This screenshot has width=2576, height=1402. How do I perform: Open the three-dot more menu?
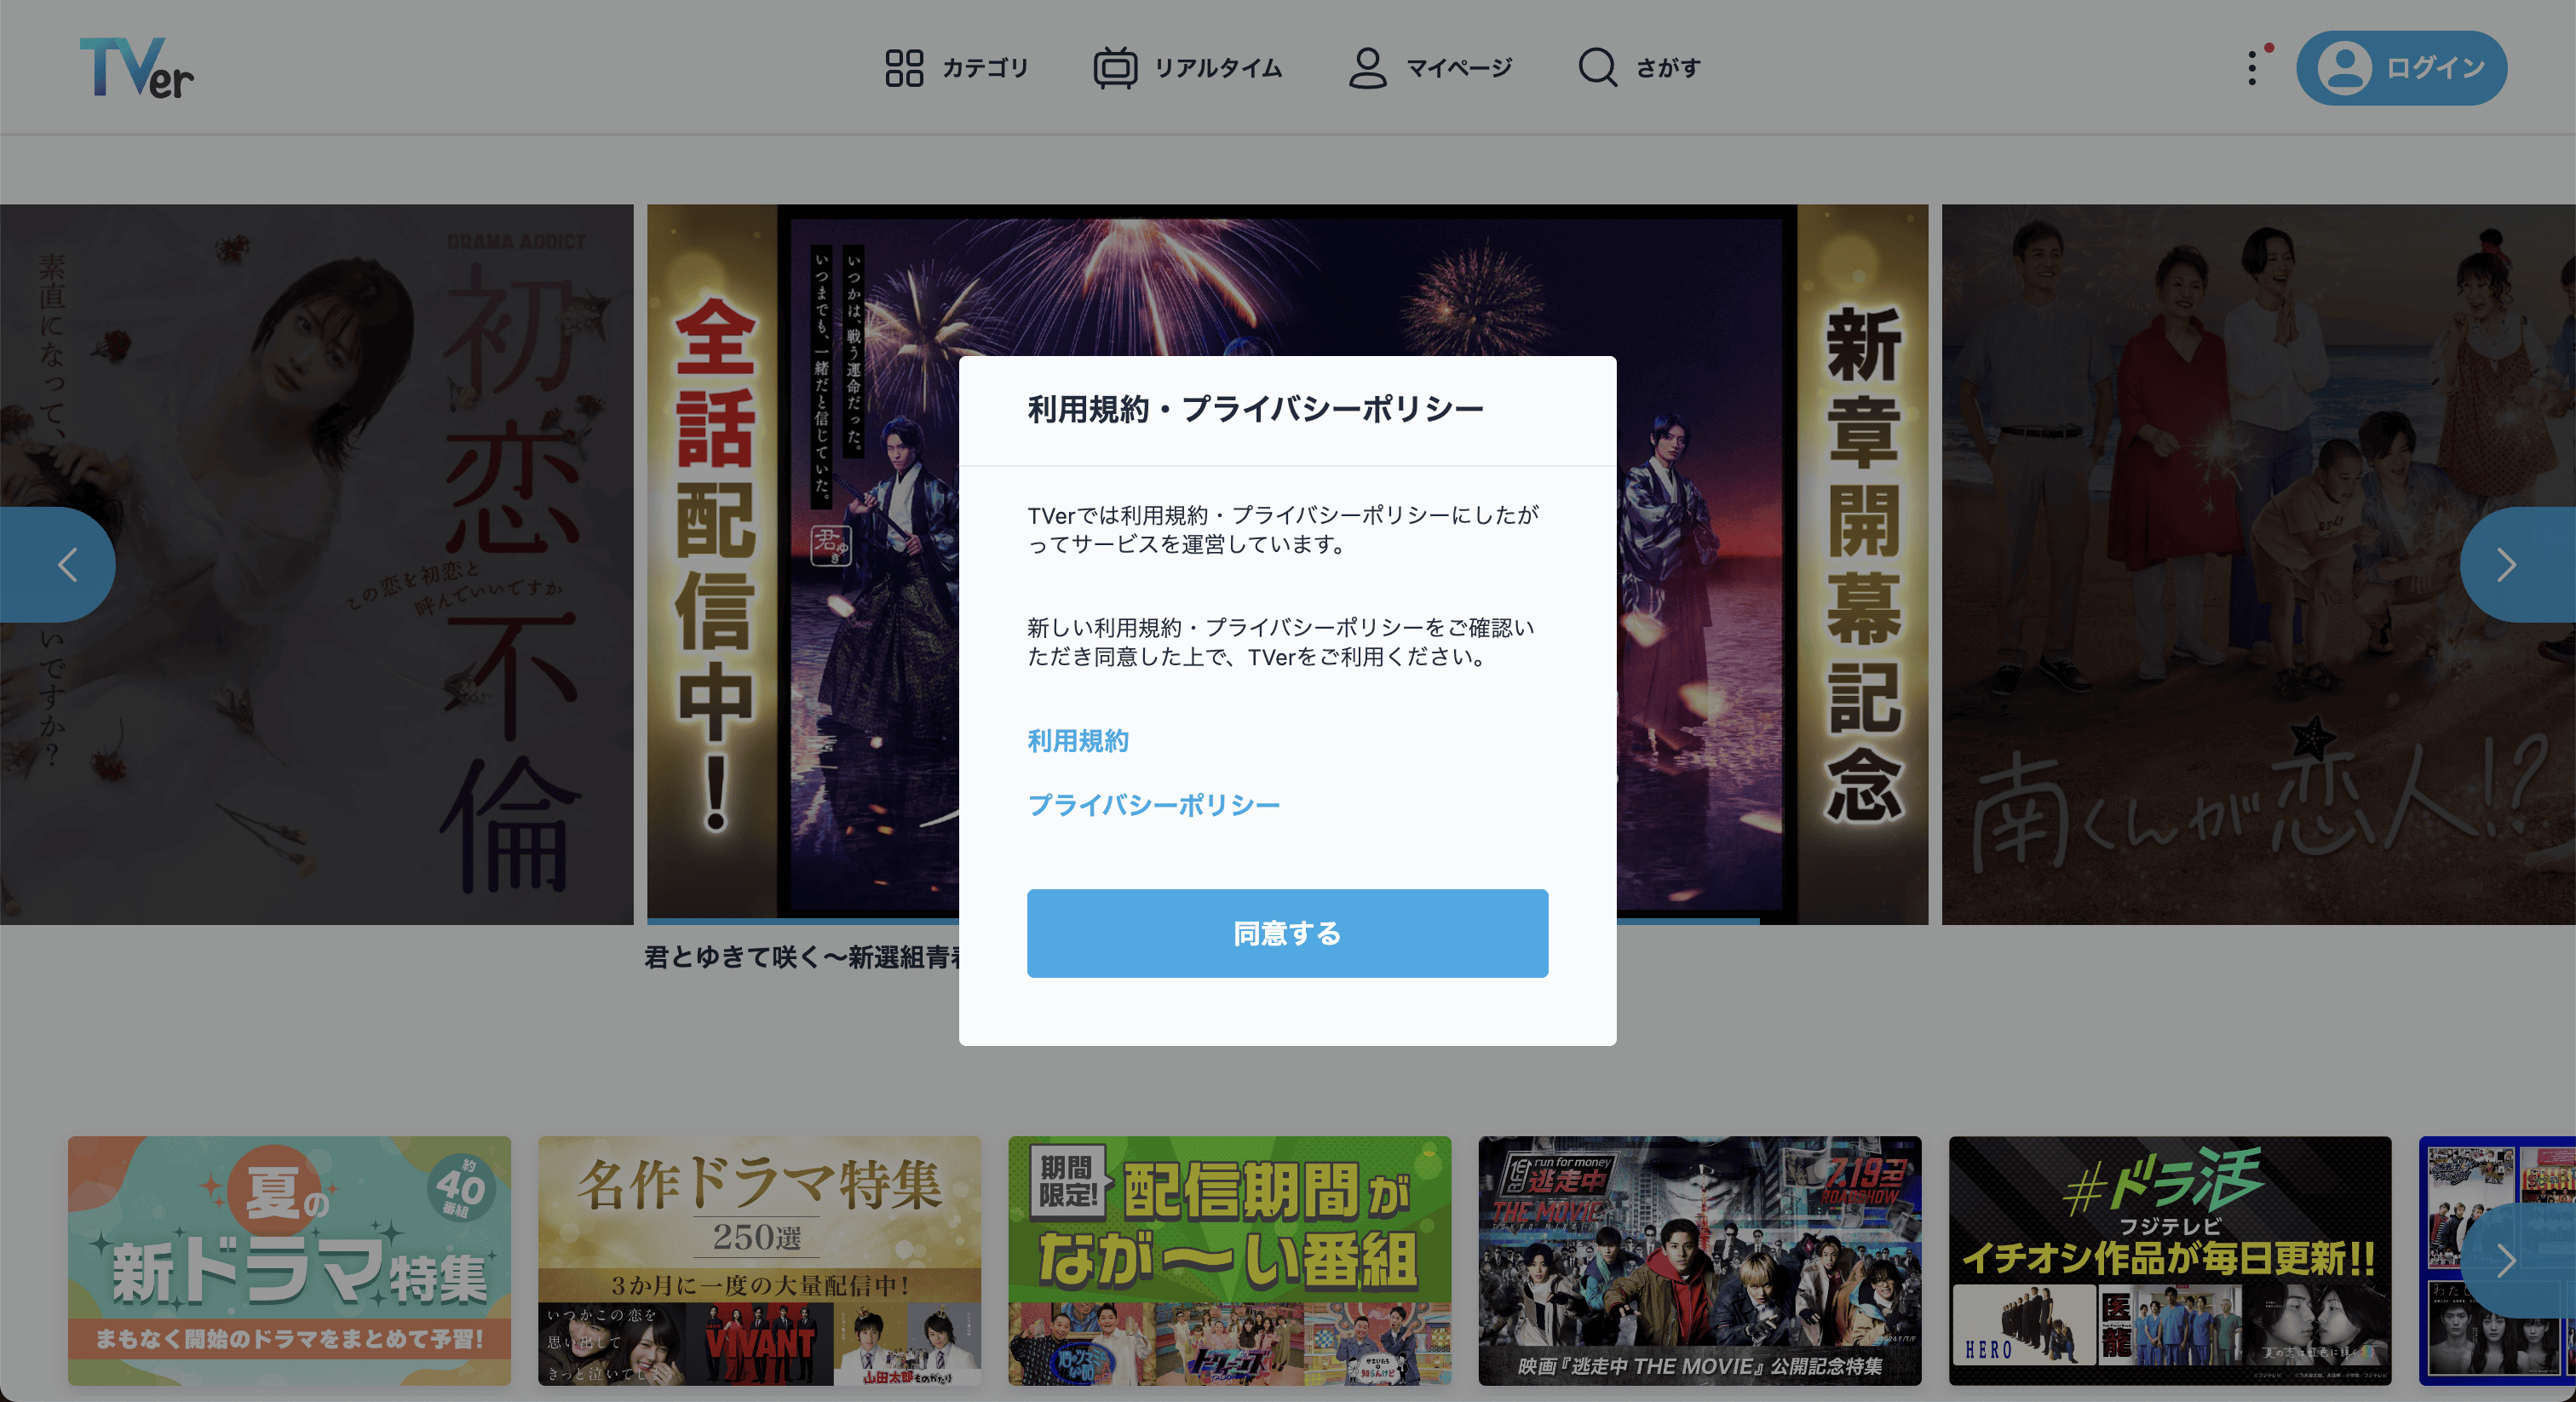(2252, 68)
